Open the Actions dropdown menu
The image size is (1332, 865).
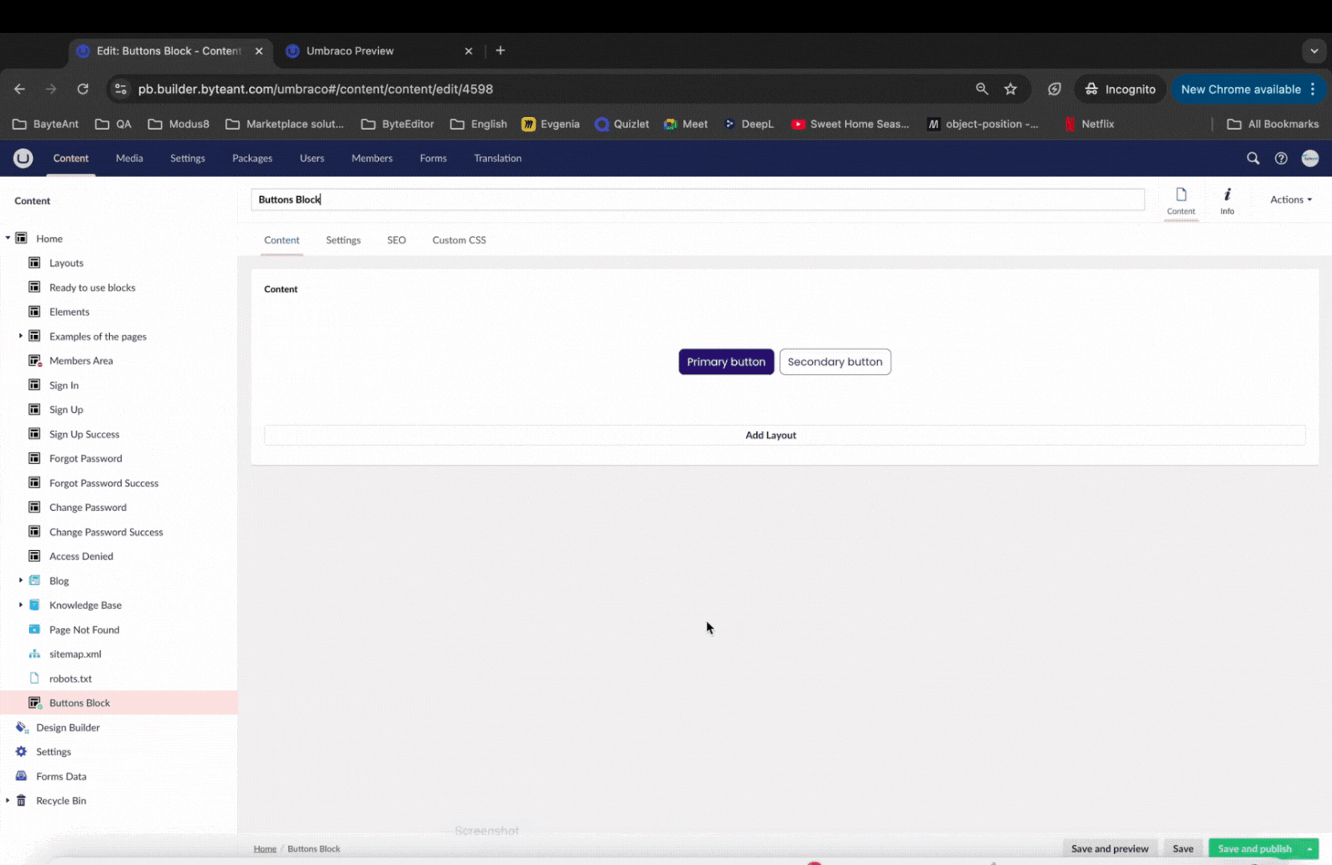pos(1290,199)
